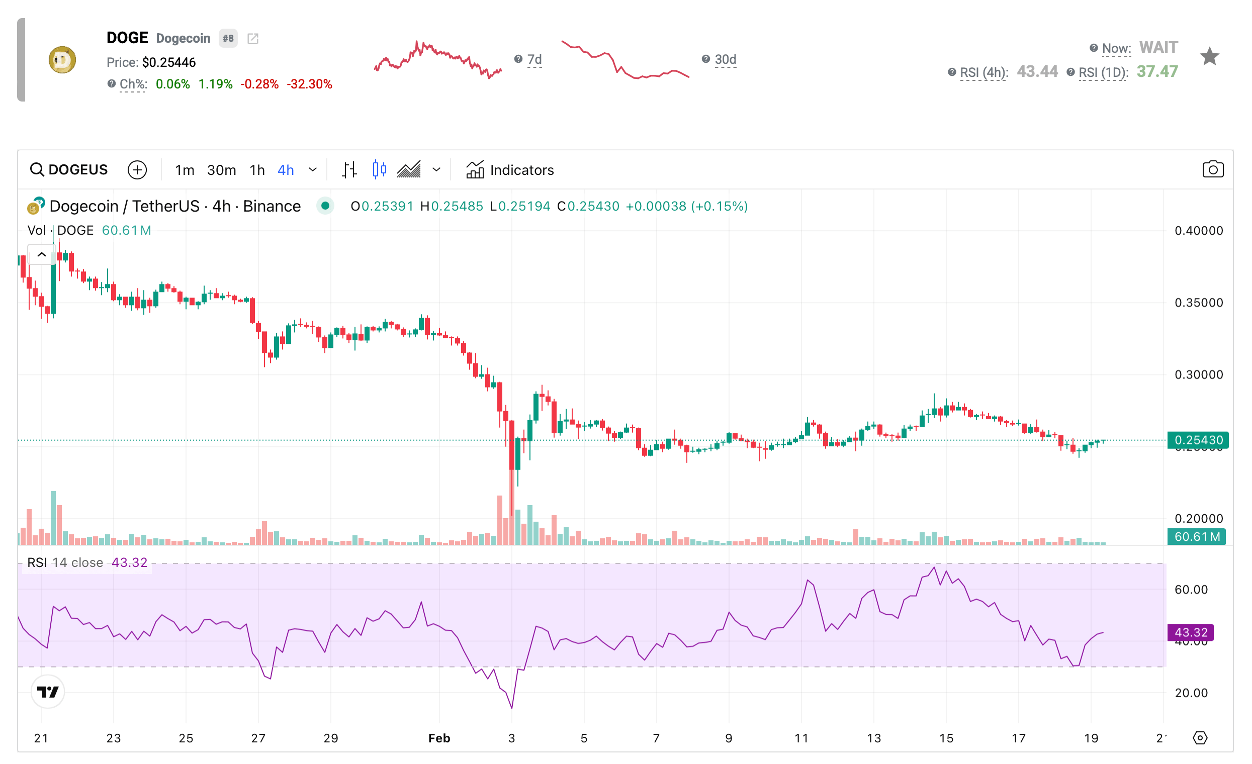Screen dimensions: 1252x764
Task: Open chart settings gear icon
Action: pyautogui.click(x=1200, y=737)
